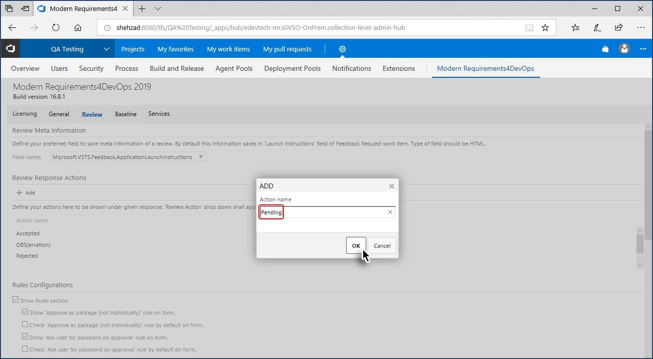Open Deployment Pools hub
653x359 pixels.
292,68
